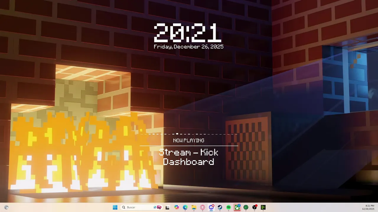Open Spotify from the taskbar
The height and width of the screenshot is (212, 378).
[x=229, y=207]
